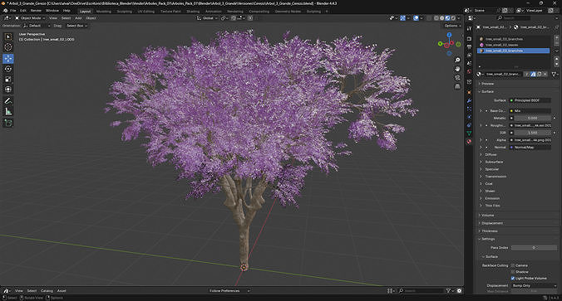Expand the Emission panel

click(492, 198)
